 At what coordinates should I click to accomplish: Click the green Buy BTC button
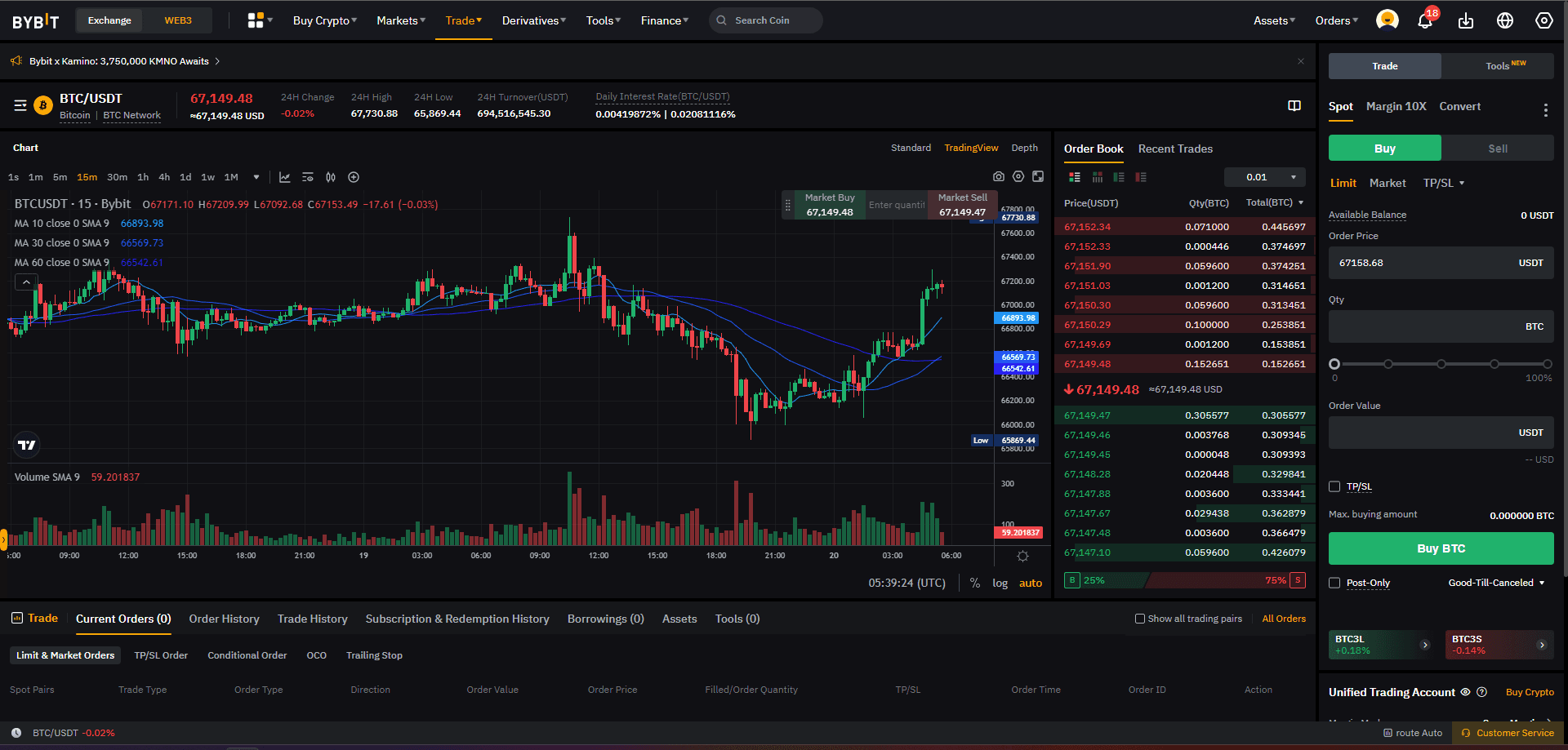click(x=1441, y=548)
